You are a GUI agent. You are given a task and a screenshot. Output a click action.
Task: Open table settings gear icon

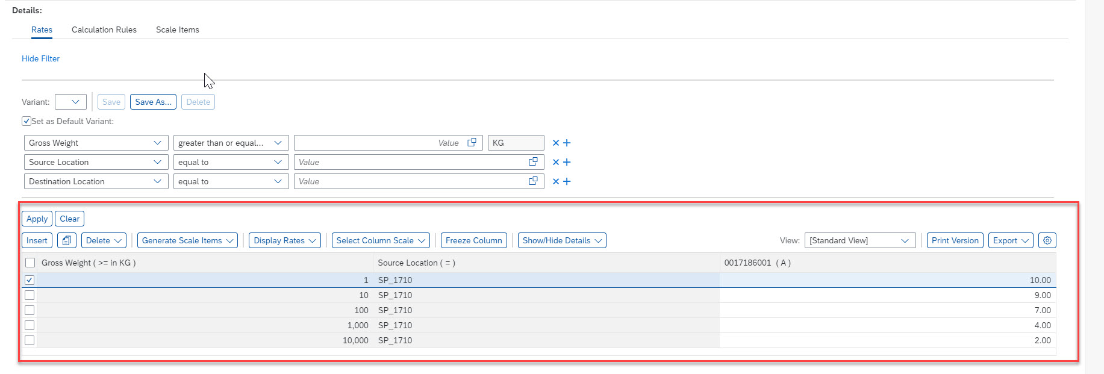pos(1047,240)
